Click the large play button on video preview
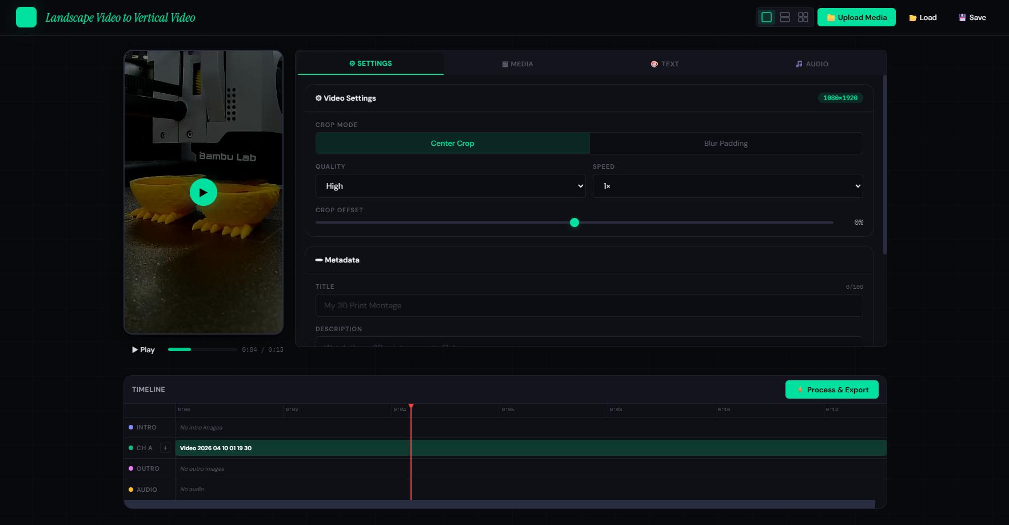1009x525 pixels. click(x=204, y=192)
